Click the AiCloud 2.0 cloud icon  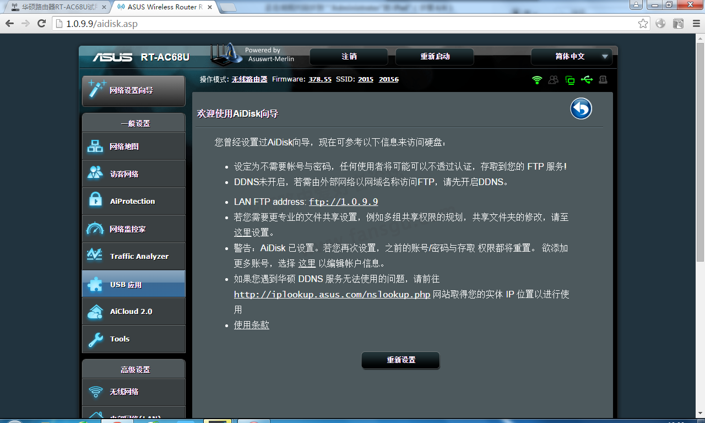(96, 312)
